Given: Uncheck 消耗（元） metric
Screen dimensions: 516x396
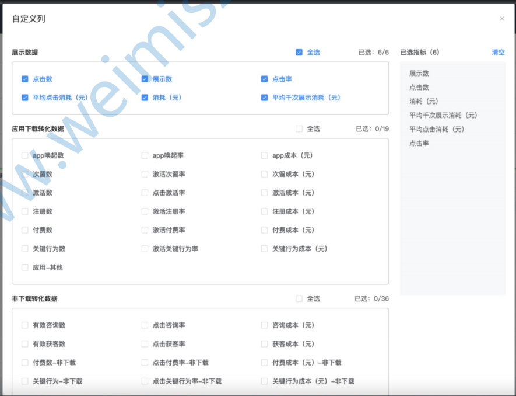Looking at the screenshot, I should [x=145, y=98].
